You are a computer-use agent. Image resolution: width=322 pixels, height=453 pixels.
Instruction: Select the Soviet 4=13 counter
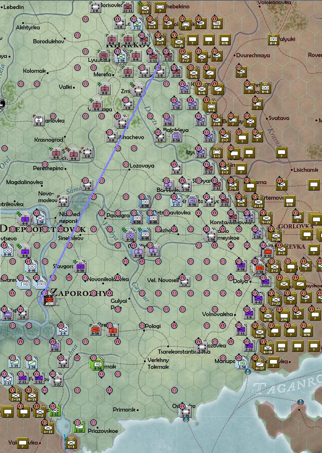point(32,395)
